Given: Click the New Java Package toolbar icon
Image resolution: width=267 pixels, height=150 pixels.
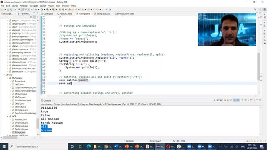Looking at the screenshot, I should point(60,10).
